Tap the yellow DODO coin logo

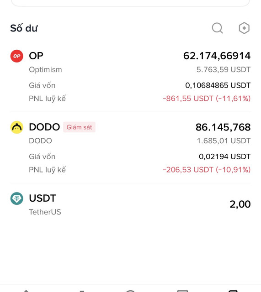[x=17, y=127]
